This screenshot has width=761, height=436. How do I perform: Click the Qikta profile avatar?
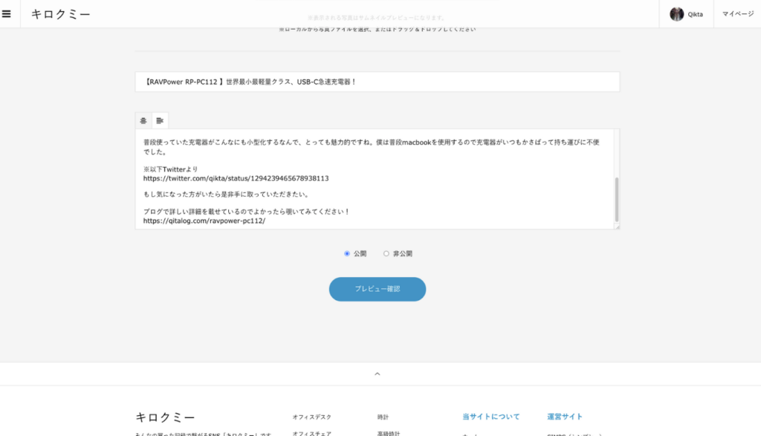(676, 14)
